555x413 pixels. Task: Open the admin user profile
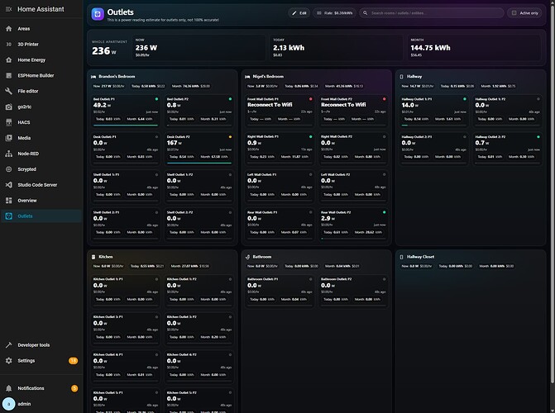[25, 404]
